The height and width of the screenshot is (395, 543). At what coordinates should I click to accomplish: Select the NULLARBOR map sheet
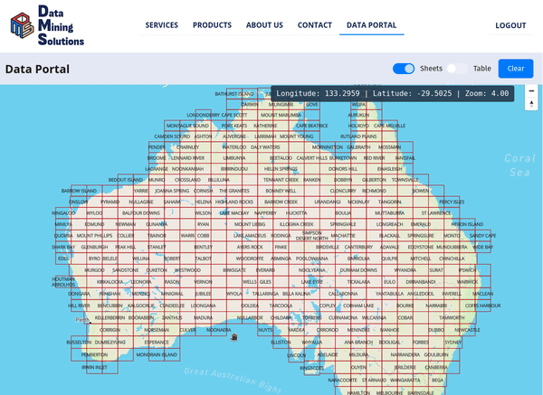click(250, 318)
